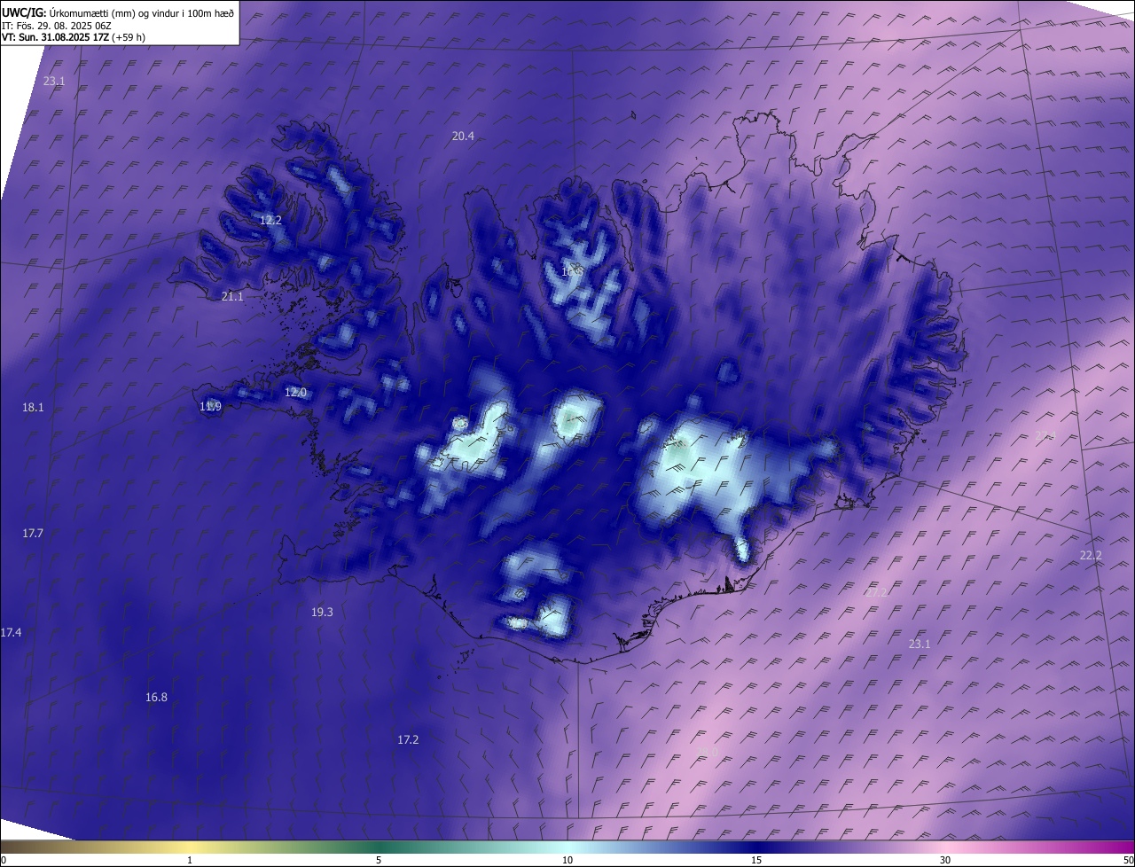Click the '1' tick on the colour scale

point(190,860)
